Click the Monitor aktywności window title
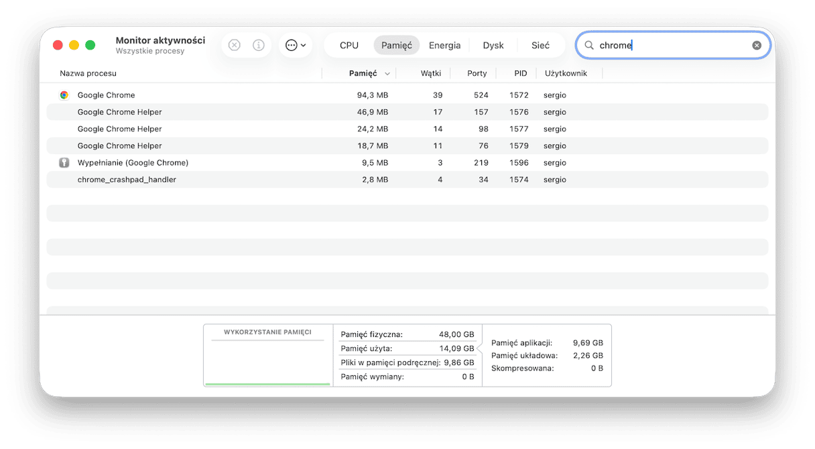 point(160,41)
